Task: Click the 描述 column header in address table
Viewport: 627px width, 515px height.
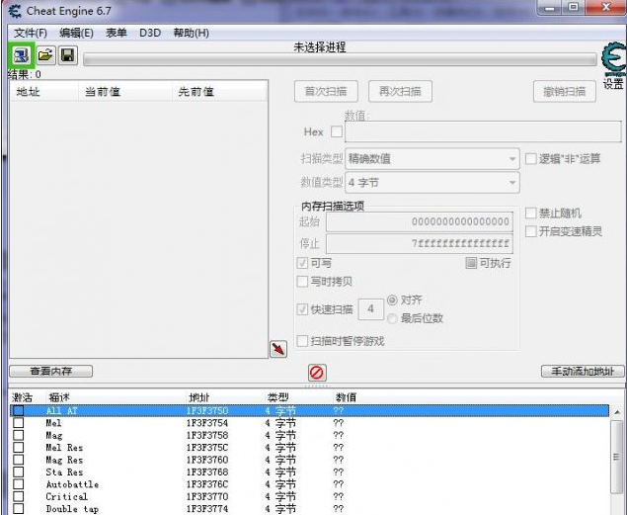Action: point(59,397)
